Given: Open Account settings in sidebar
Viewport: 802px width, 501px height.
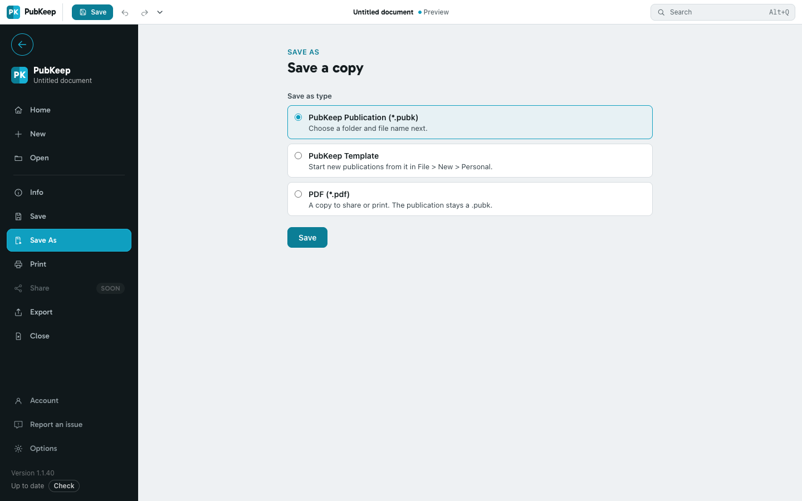Looking at the screenshot, I should point(69,401).
